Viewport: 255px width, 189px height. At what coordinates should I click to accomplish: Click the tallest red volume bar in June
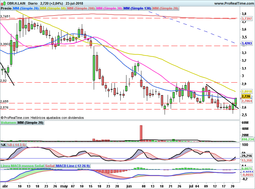click(x=141, y=133)
